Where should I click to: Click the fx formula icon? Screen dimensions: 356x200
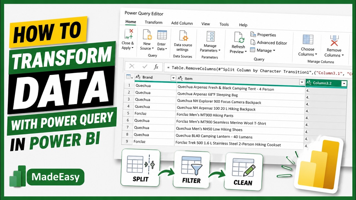tap(156, 67)
